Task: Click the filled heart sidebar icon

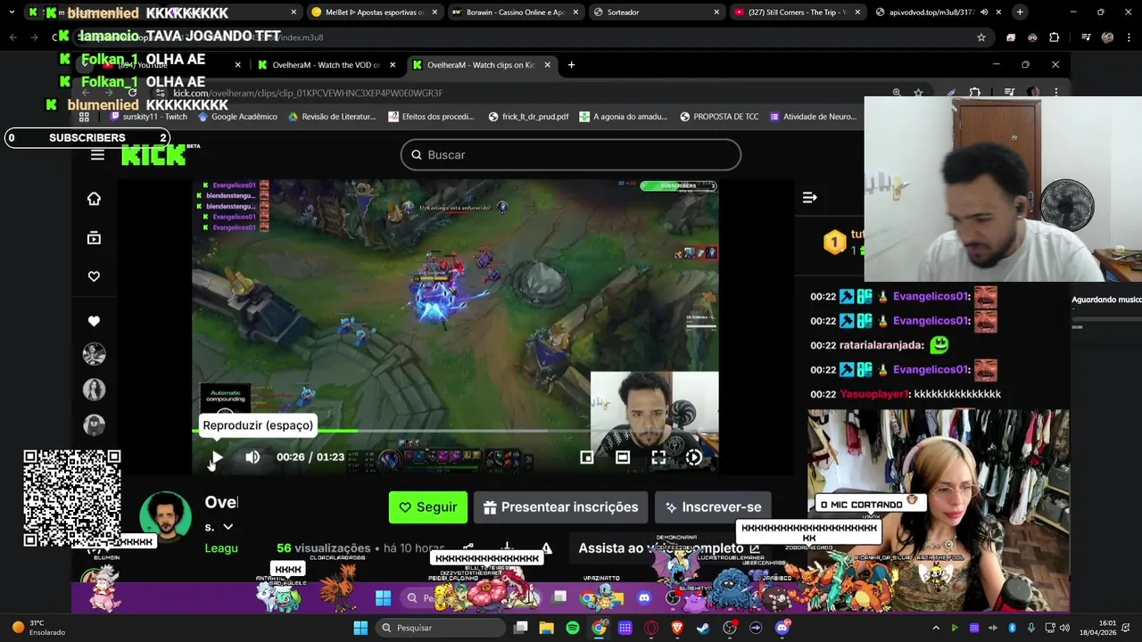Action: point(94,321)
